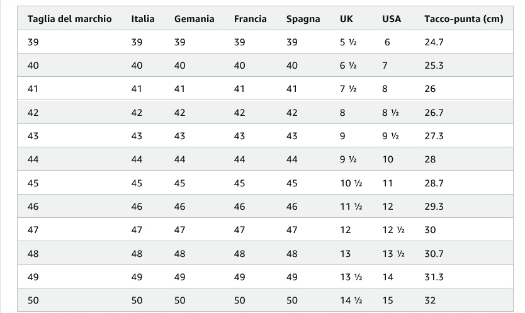This screenshot has height=313, width=525.
Task: Click the 24.7 heel-to-toe value
Action: coord(434,42)
